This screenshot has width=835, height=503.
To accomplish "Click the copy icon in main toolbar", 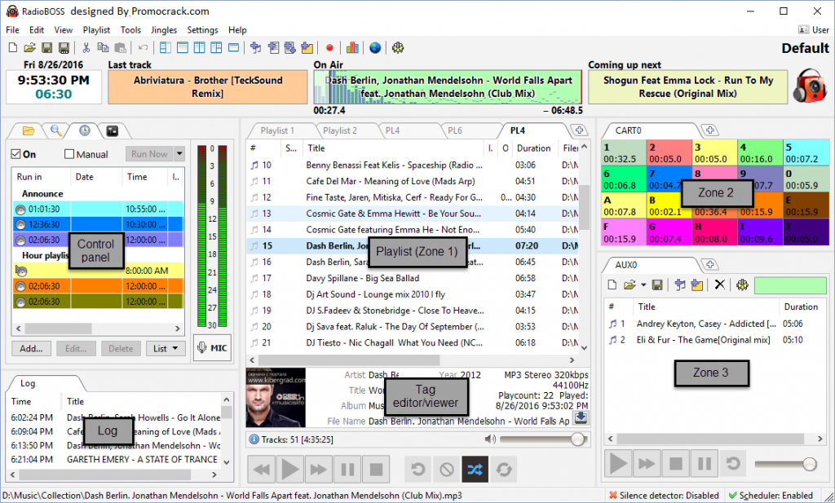I will (103, 48).
